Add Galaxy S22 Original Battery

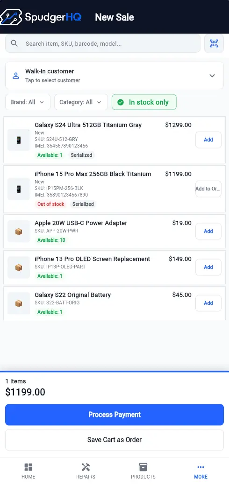pos(208,303)
